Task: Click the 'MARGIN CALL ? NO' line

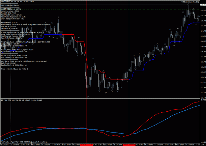Action: pyautogui.click(x=9, y=13)
